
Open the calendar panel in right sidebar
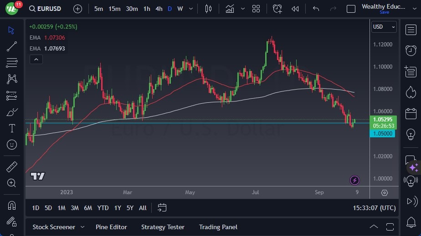pyautogui.click(x=411, y=113)
